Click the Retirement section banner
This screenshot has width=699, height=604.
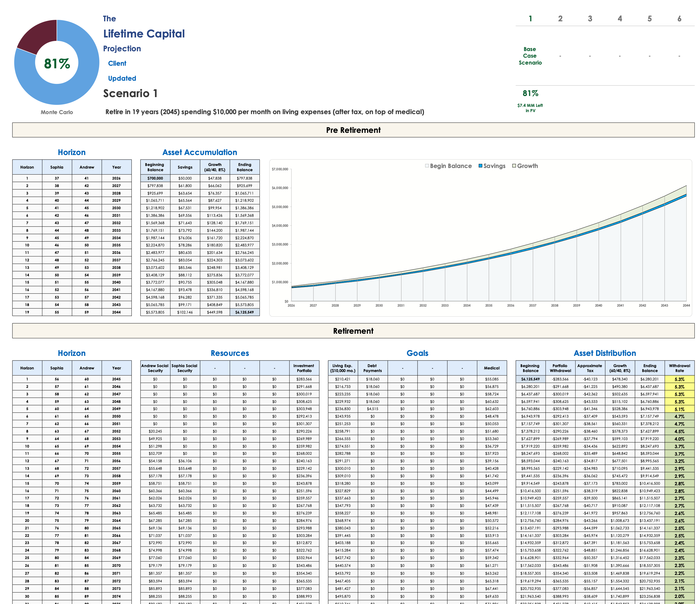353,331
